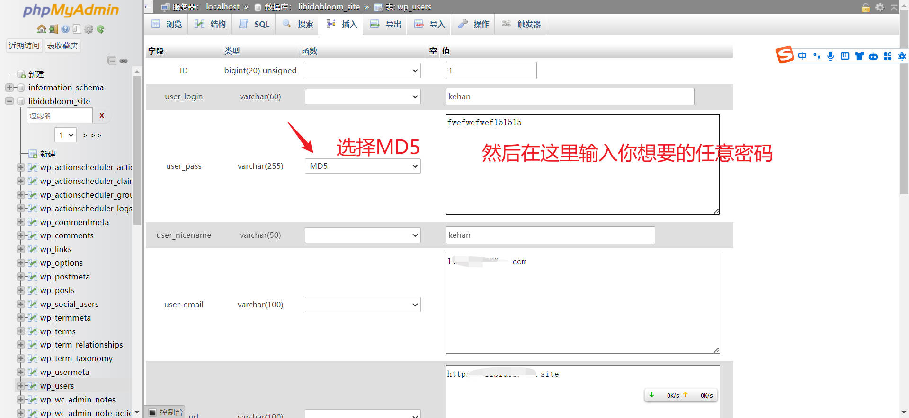Screen dimensions: 909x418
Task: Hide the navigation panel arrow
Action: 148,7
